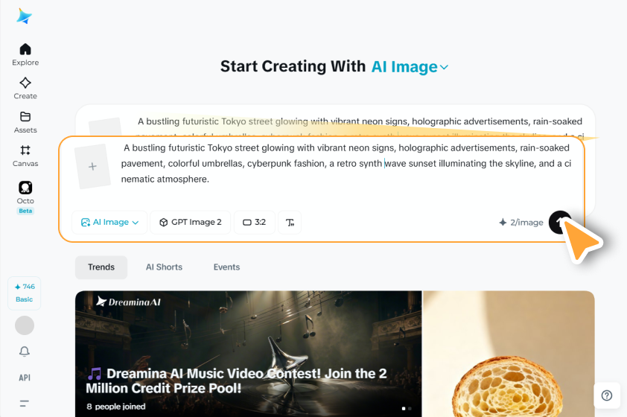Open the text style T icon
627x417 pixels.
coord(290,223)
